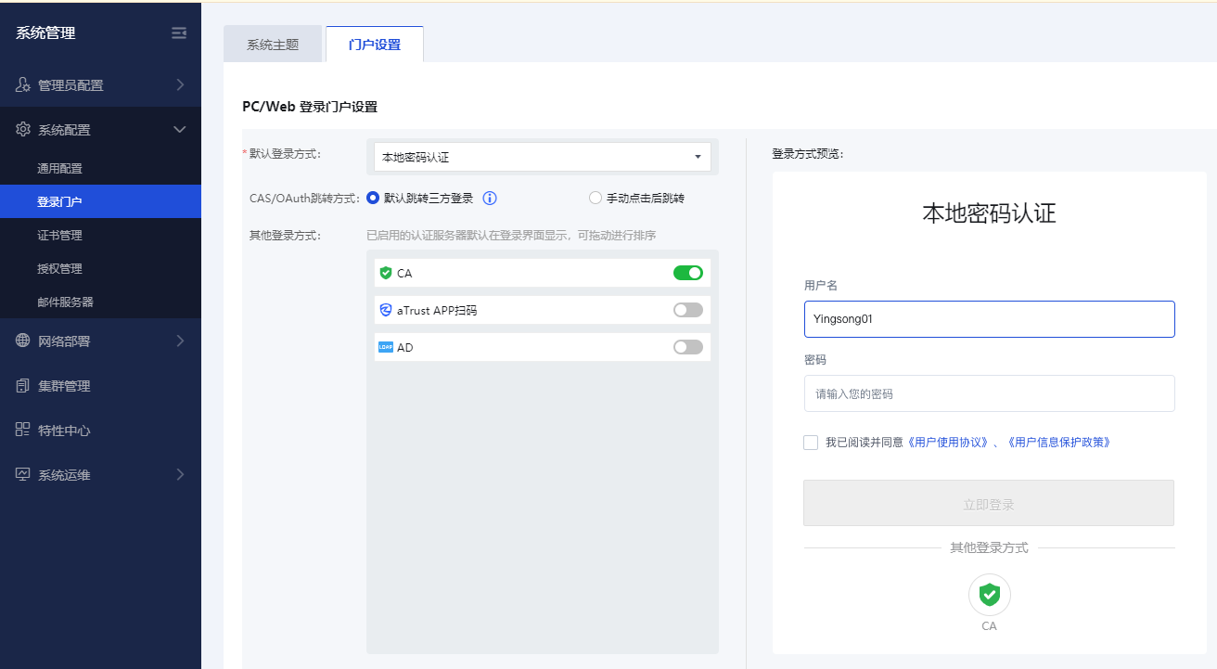Click the 集群管理 icon in sidebar

23,386
